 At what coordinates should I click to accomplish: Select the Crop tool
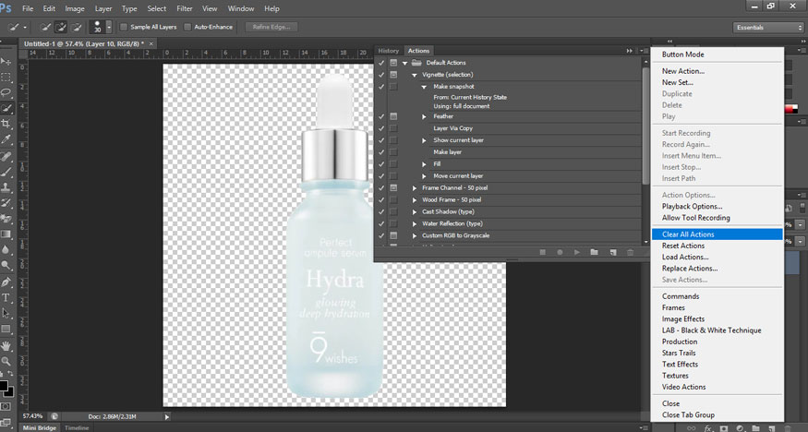point(6,124)
